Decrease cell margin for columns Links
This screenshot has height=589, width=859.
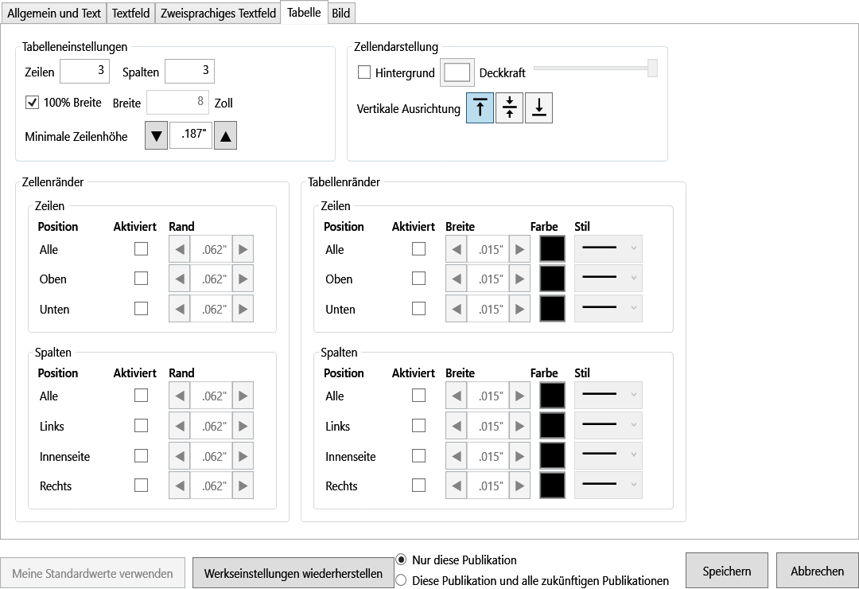coord(180,426)
